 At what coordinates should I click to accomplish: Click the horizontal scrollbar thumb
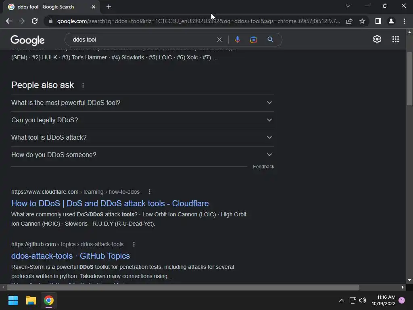click(x=183, y=287)
